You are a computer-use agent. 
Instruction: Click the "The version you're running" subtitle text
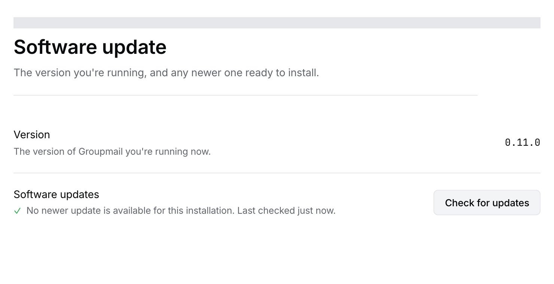[166, 72]
